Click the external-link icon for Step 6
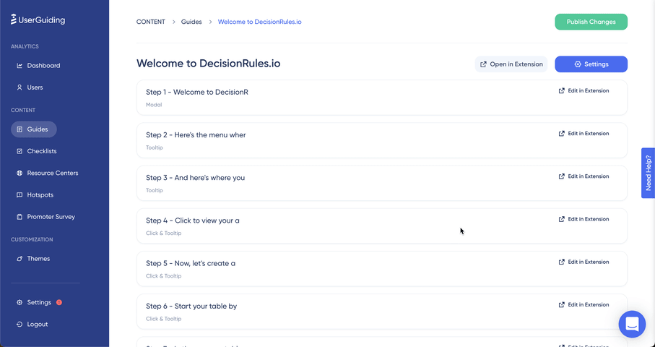The width and height of the screenshot is (655, 347). (561, 305)
